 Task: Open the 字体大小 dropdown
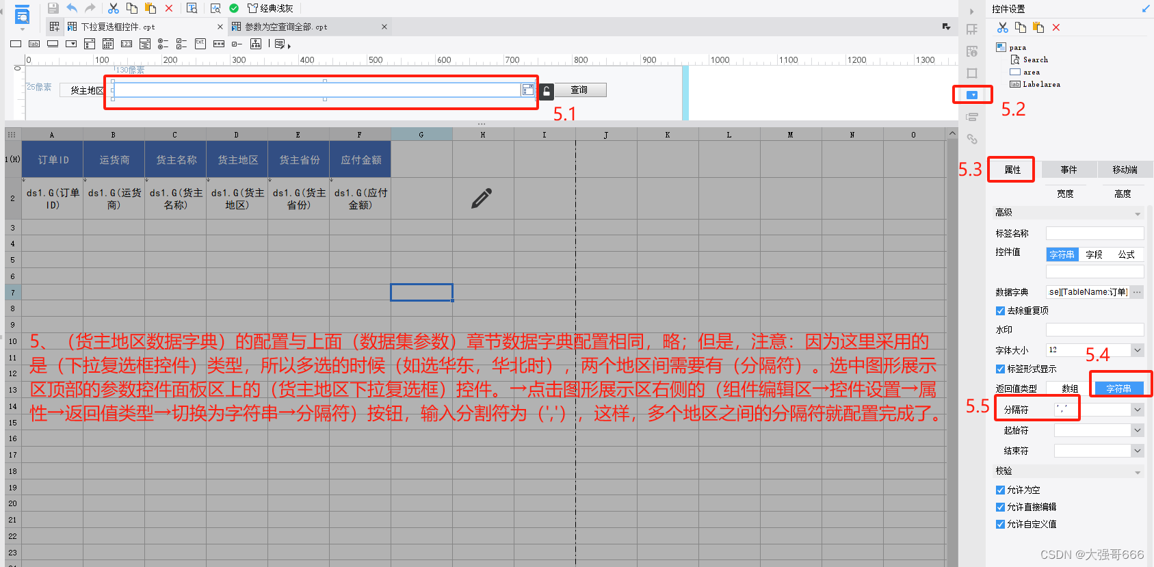pyautogui.click(x=1137, y=350)
